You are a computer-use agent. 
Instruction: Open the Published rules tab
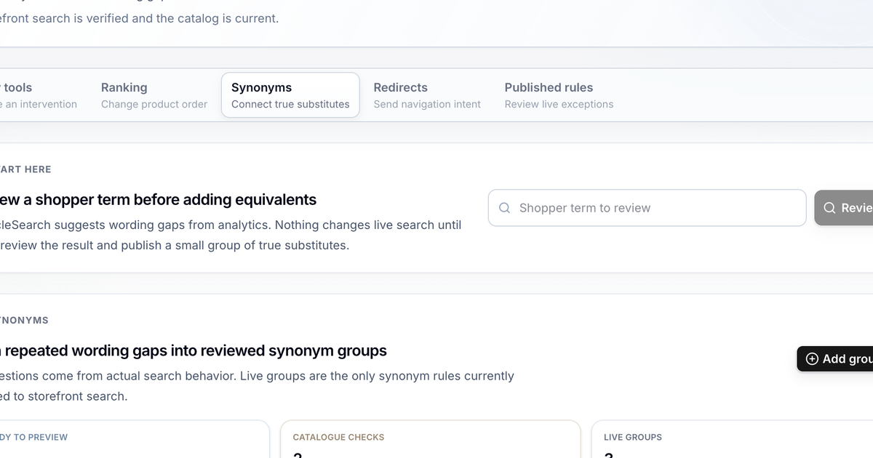[x=559, y=95]
